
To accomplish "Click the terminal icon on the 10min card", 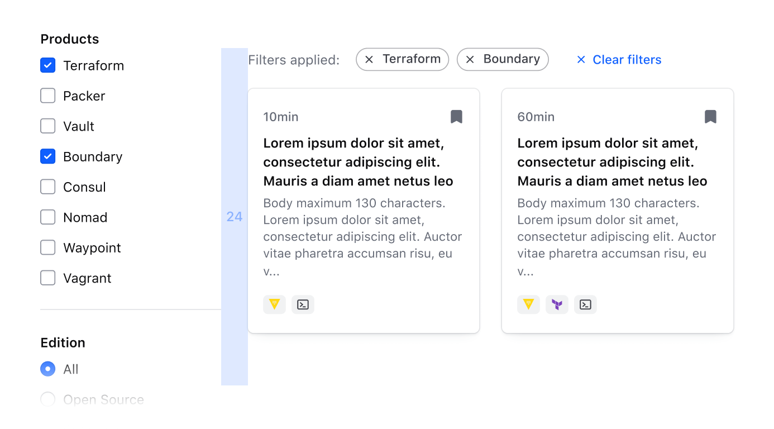I will coord(303,304).
